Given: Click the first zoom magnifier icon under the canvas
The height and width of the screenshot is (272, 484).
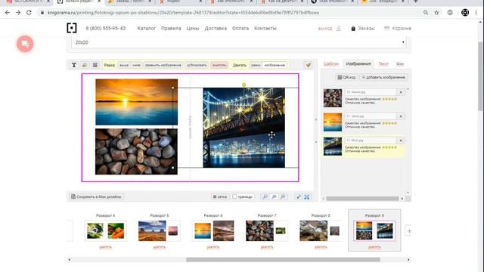Looking at the screenshot, I should (265, 196).
